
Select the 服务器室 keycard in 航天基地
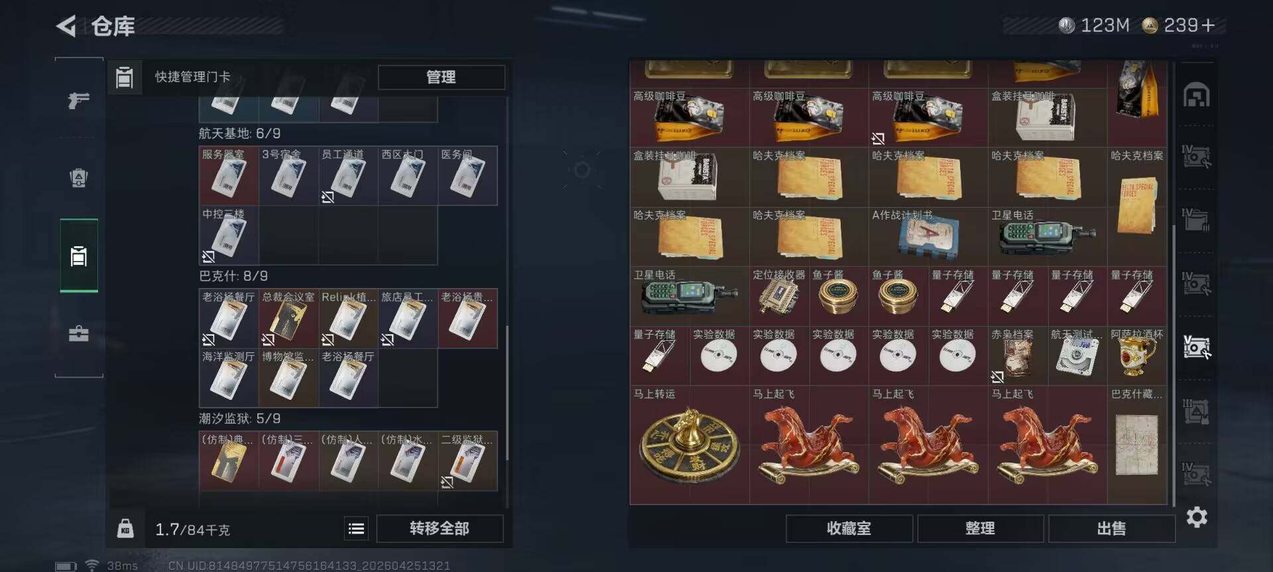229,175
